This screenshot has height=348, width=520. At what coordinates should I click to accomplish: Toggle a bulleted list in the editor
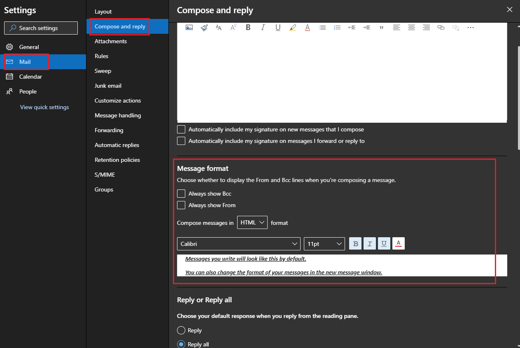322,27
